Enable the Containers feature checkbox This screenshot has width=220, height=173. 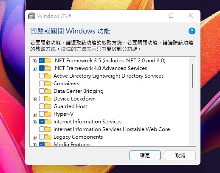pos(42,84)
